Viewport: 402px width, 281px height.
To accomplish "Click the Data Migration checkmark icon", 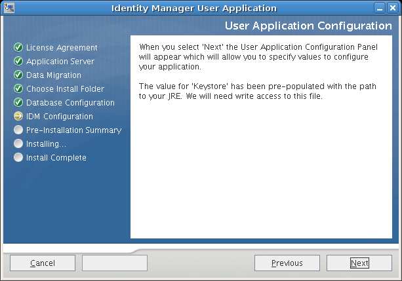I will [x=18, y=75].
